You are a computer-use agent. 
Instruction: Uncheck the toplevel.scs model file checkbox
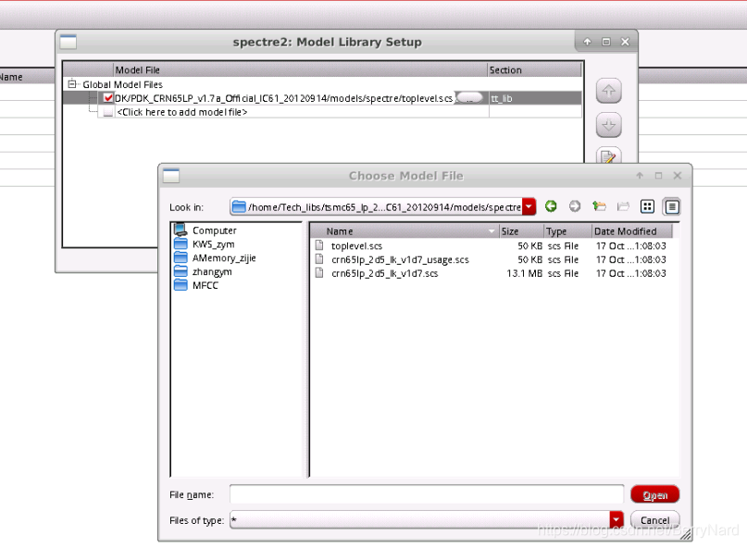click(x=108, y=98)
